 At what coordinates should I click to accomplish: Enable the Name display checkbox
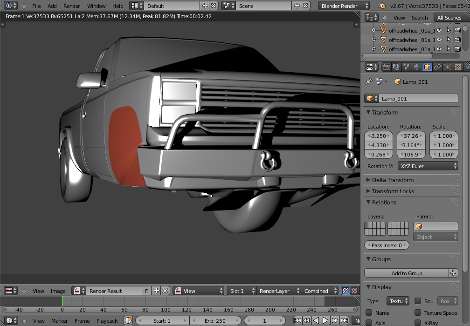pos(369,313)
